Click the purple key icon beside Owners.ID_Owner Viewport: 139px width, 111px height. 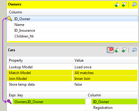pyautogui.click(x=10, y=102)
